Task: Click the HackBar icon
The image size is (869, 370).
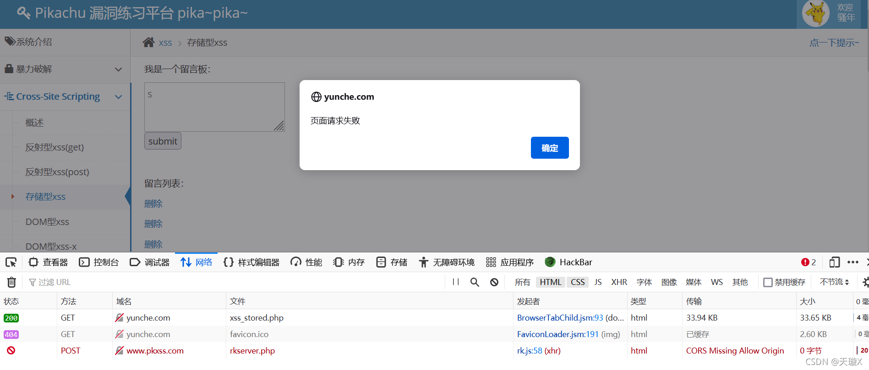Action: 550,262
